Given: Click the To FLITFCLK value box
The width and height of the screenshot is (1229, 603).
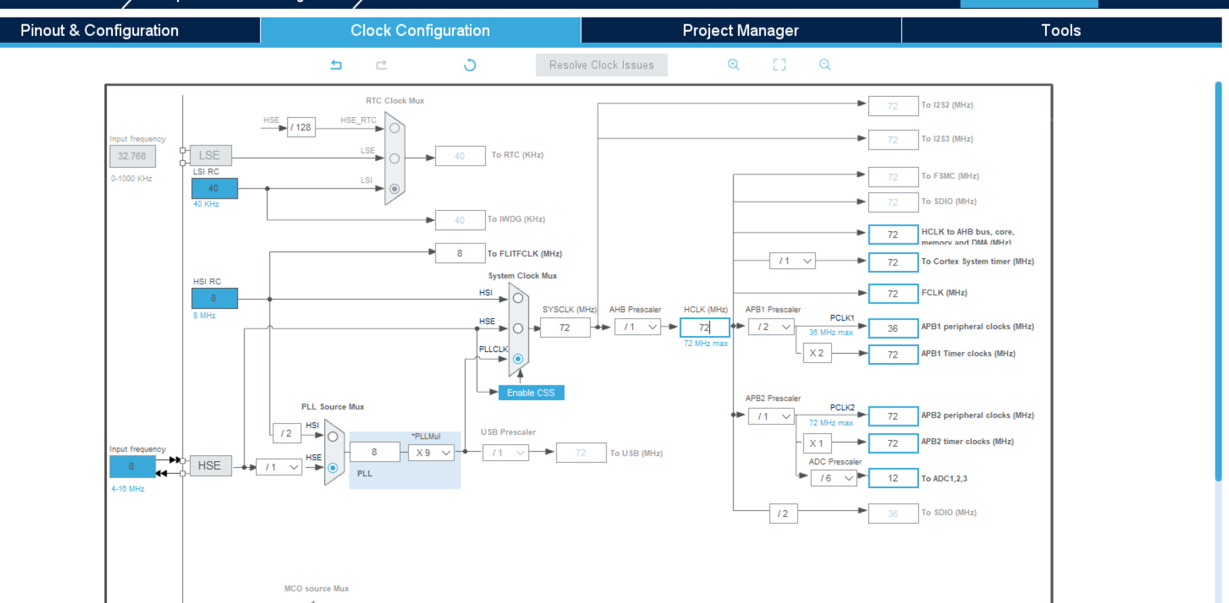Looking at the screenshot, I should [460, 254].
